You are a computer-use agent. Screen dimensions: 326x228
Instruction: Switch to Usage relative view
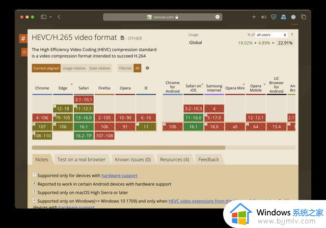(x=74, y=68)
